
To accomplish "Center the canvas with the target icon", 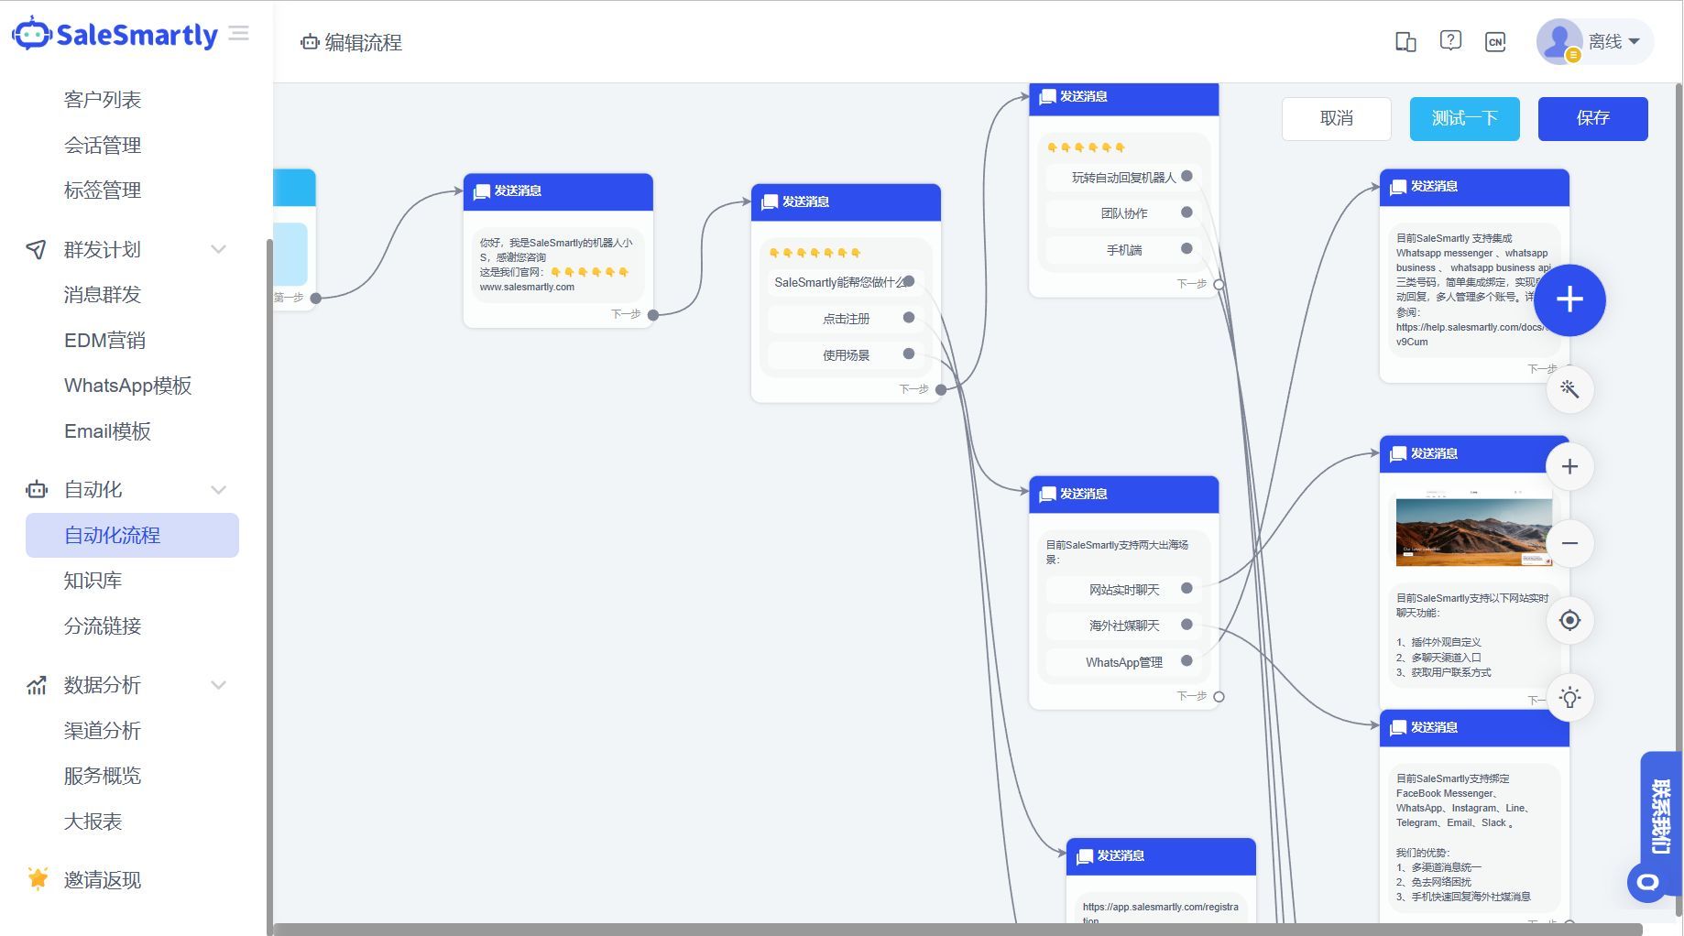I will point(1569,620).
